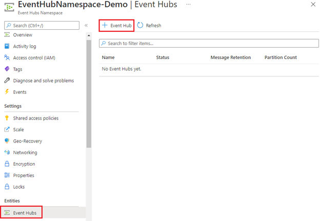Open the Tags menu item
Screen dimensions: 320x221
[x=18, y=69]
